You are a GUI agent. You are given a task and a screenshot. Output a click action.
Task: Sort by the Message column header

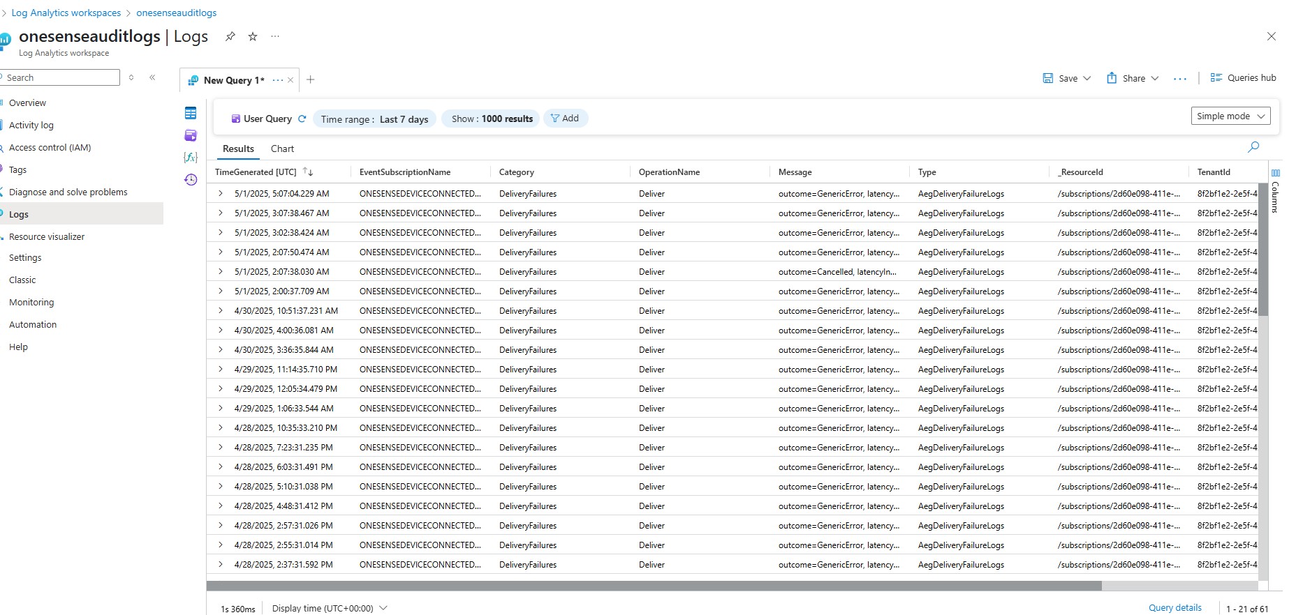795,172
